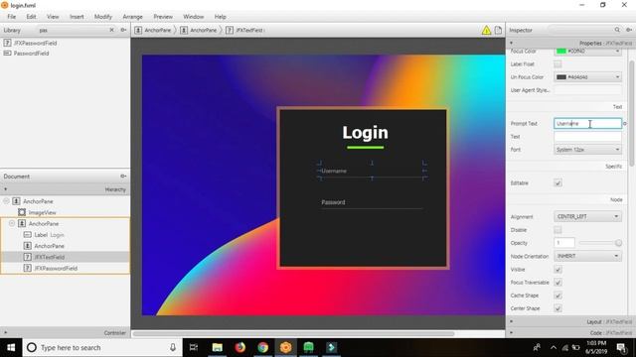This screenshot has width=636, height=357.
Task: Open the Inspector options menu
Action: [629, 30]
